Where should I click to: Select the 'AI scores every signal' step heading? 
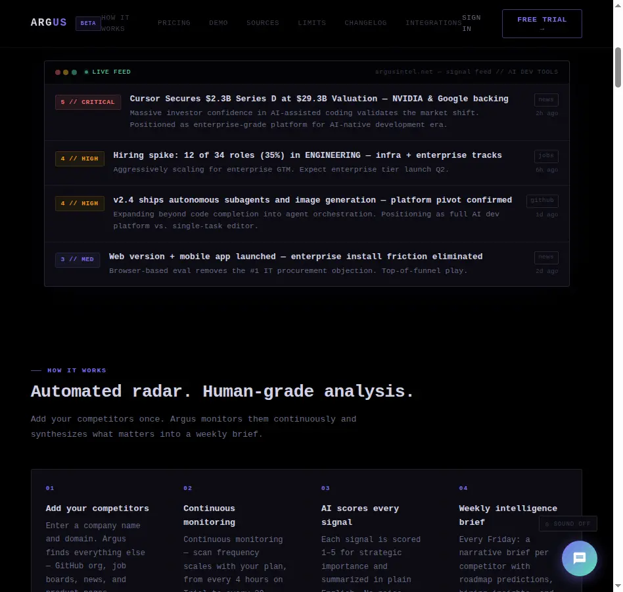[360, 515]
